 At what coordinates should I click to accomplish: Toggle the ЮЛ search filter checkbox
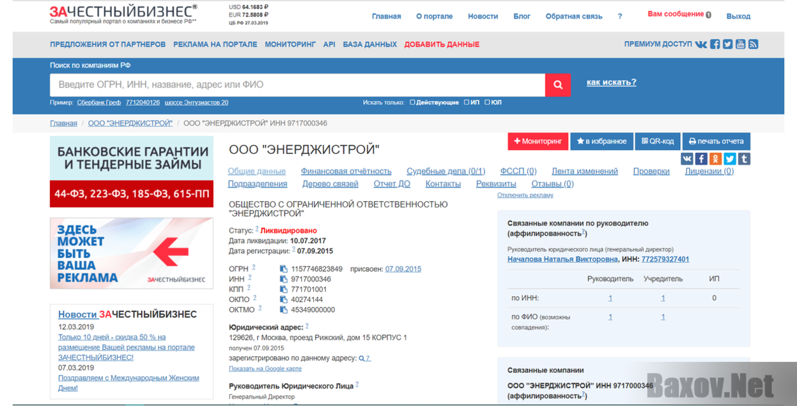click(x=487, y=102)
